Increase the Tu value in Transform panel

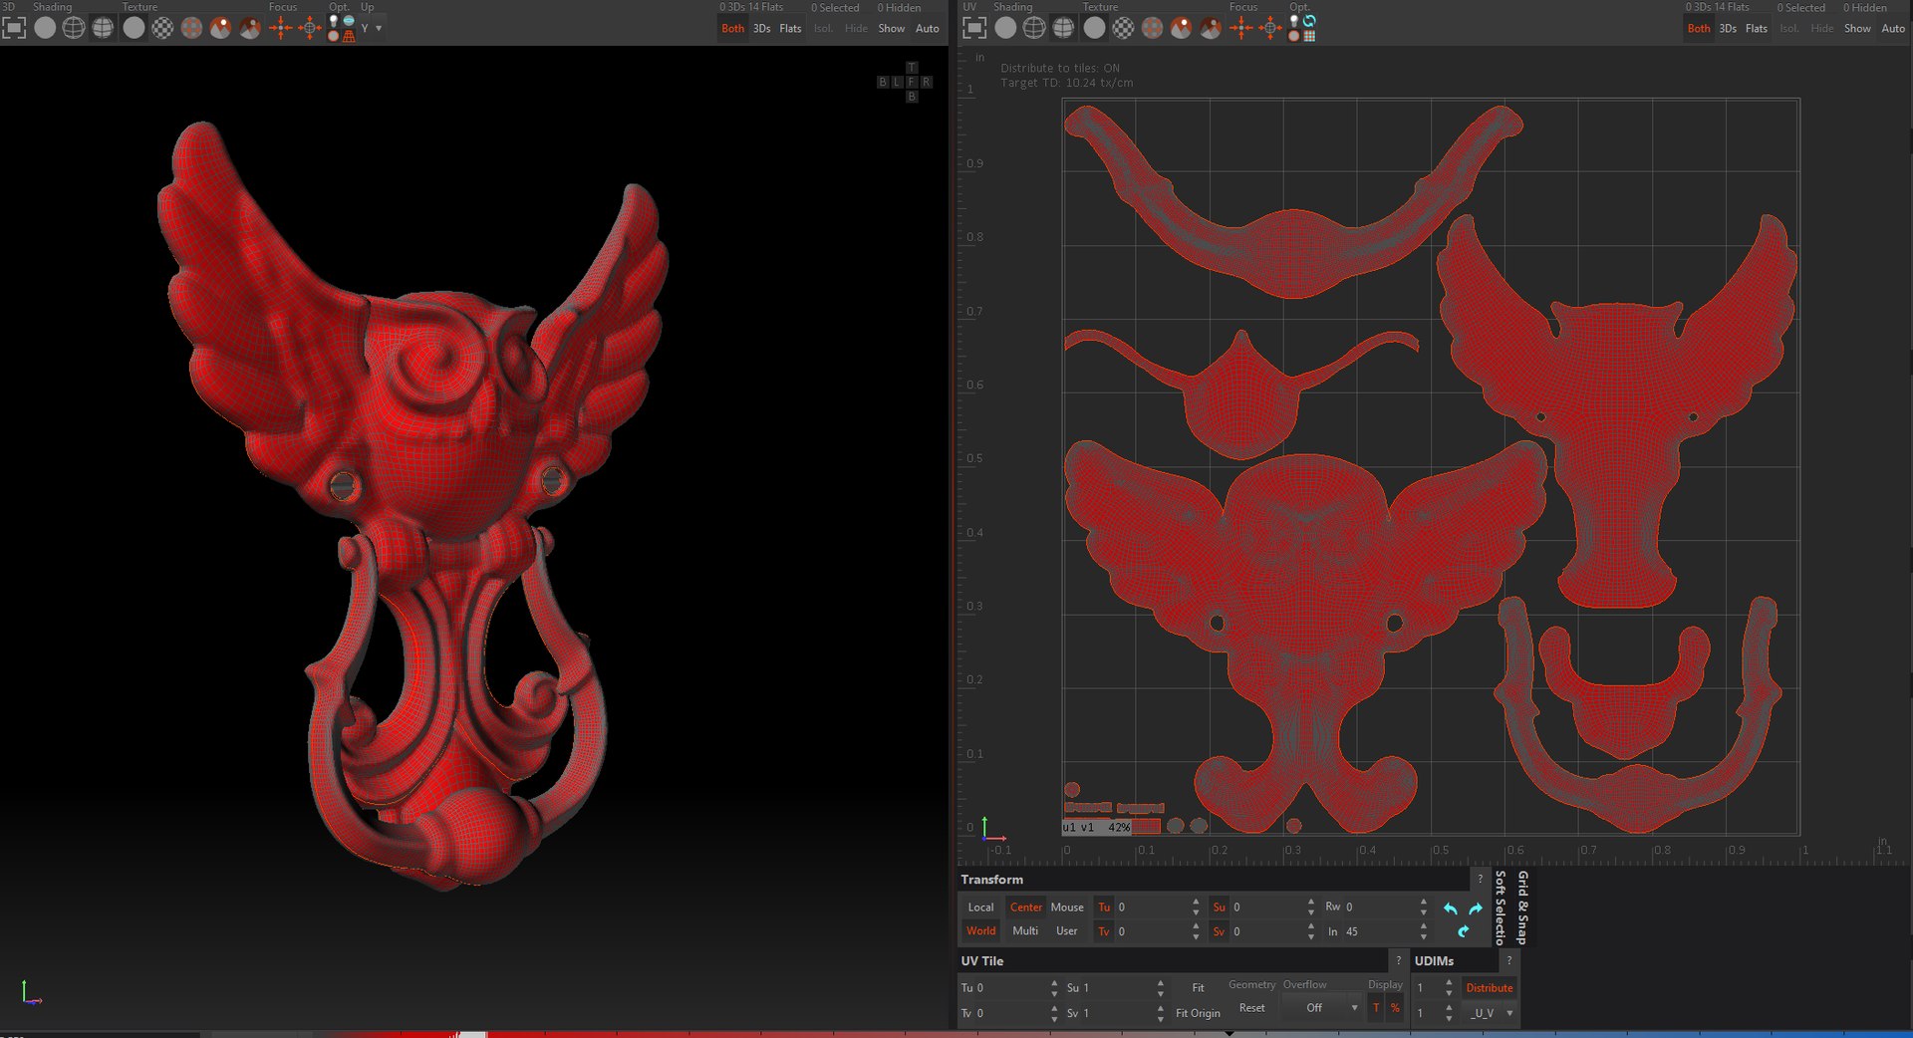[1196, 903]
